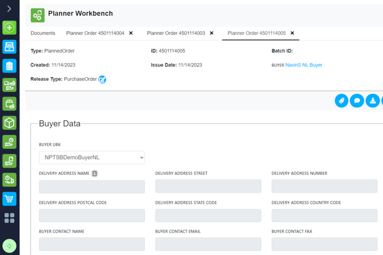383x255 pixels.
Task: Switch to Planner Order 4501114004 tab
Action: coord(95,33)
